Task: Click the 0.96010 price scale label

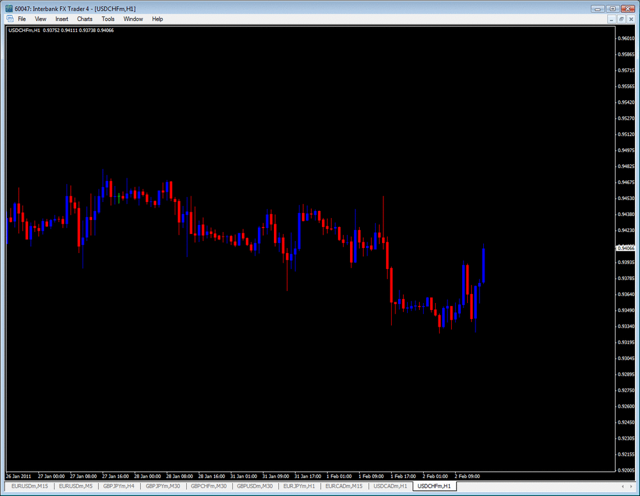Action: click(626, 38)
